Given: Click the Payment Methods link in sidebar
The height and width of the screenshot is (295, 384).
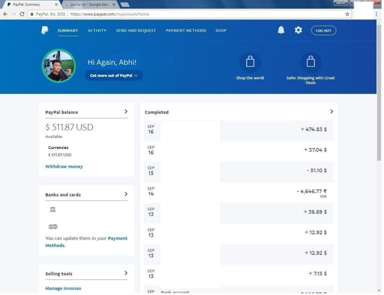Looking at the screenshot, I should pyautogui.click(x=87, y=242).
